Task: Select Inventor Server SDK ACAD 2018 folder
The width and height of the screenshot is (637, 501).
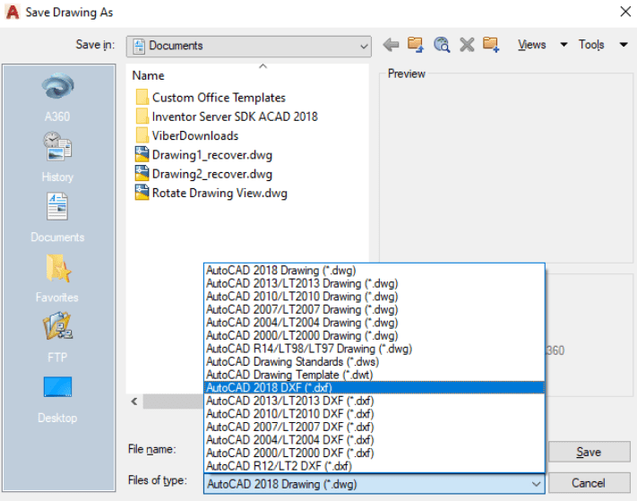Action: click(227, 117)
